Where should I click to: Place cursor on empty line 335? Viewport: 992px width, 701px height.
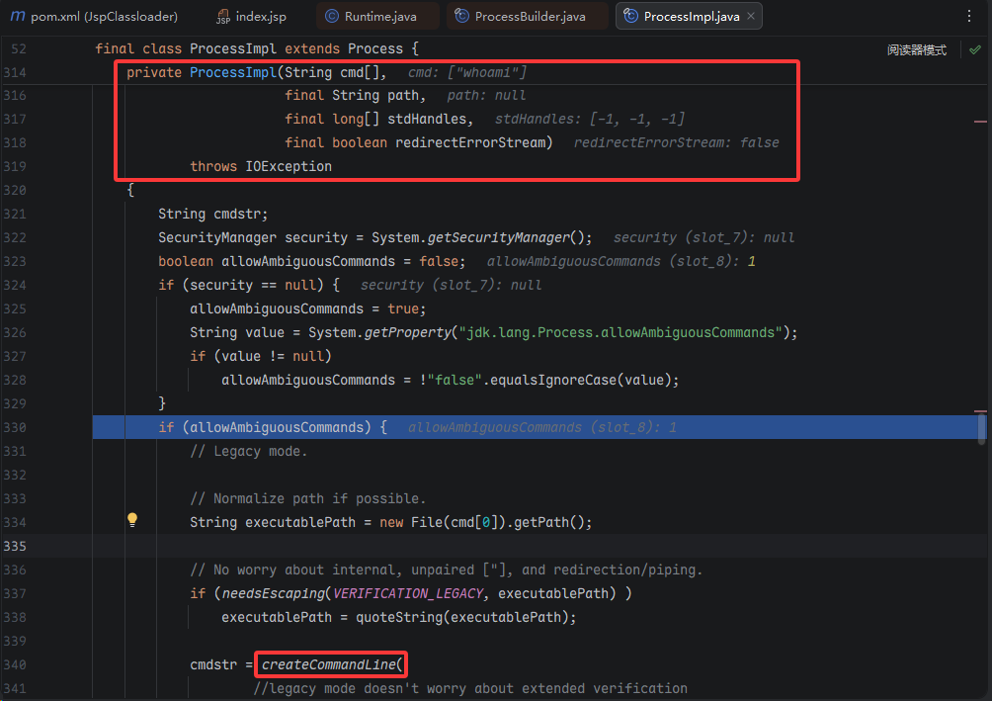(395, 547)
